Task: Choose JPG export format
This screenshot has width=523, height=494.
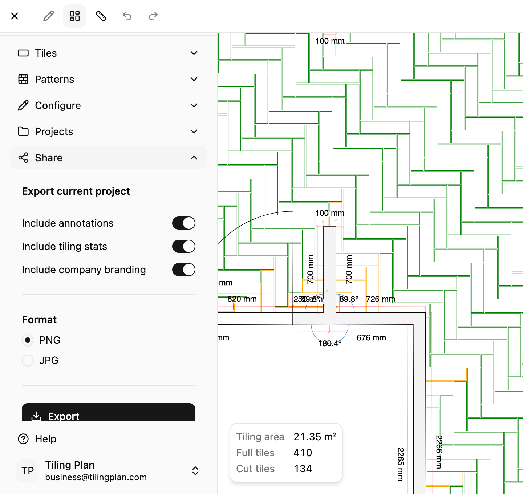Action: (x=28, y=360)
